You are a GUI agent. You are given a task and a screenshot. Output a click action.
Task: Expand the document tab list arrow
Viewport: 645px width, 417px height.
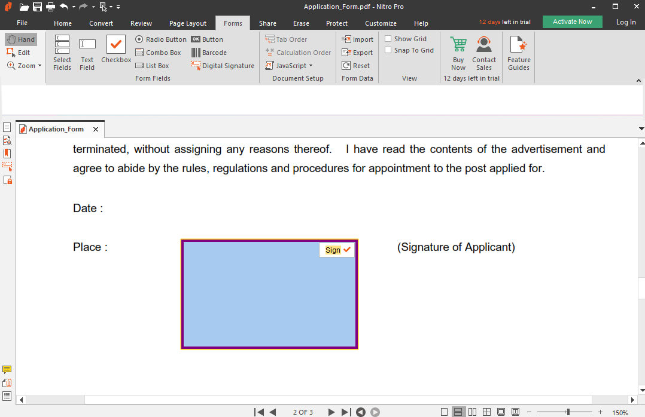(x=641, y=129)
